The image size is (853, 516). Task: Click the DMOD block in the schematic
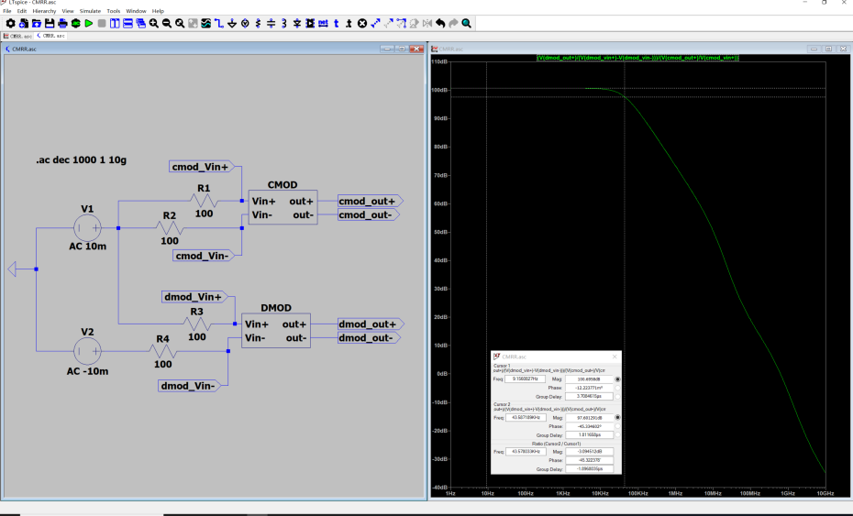(276, 331)
